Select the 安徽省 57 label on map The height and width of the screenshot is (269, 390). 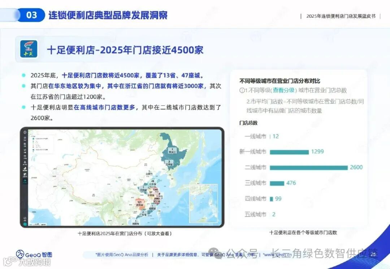pyautogui.click(x=151, y=194)
